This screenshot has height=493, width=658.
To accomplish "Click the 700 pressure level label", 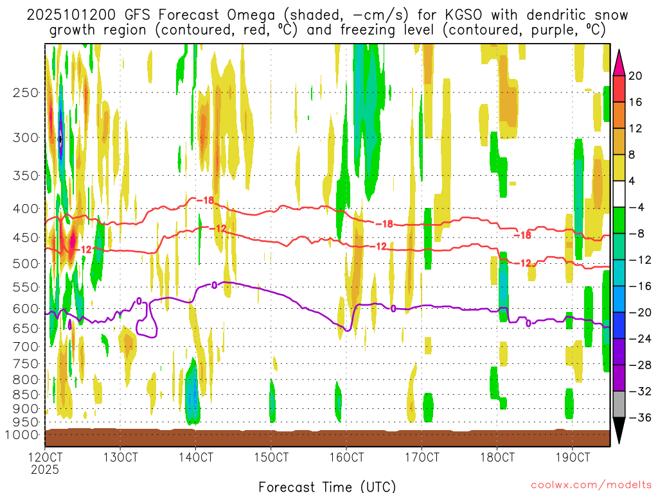I will [26, 347].
